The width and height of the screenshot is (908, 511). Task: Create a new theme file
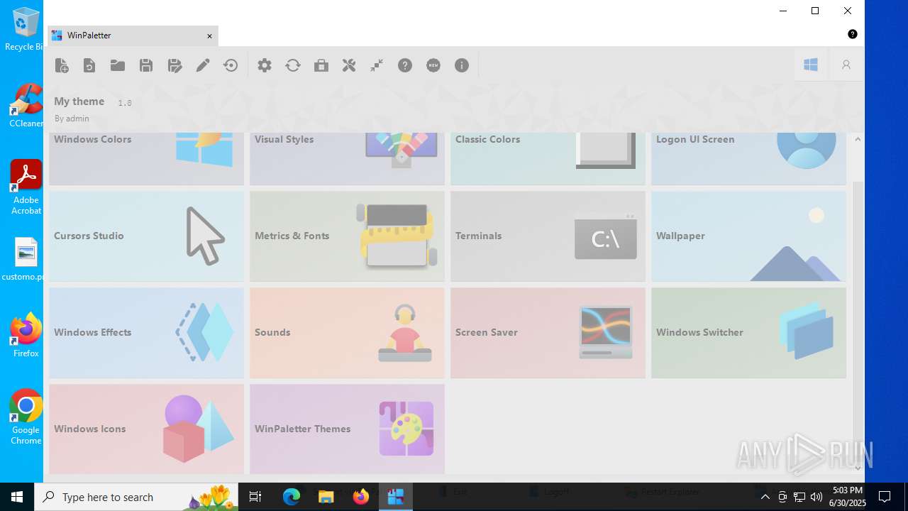(62, 65)
